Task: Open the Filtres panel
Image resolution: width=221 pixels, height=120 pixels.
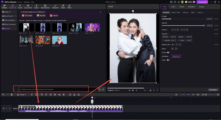Action: 63,6
